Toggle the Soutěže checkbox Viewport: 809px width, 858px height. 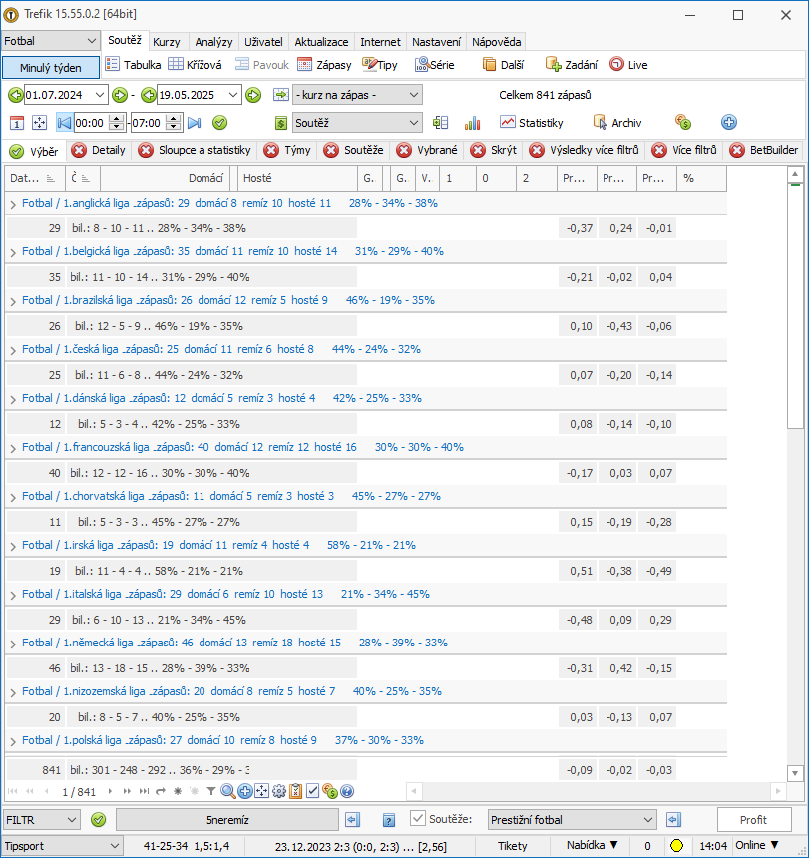click(x=418, y=819)
